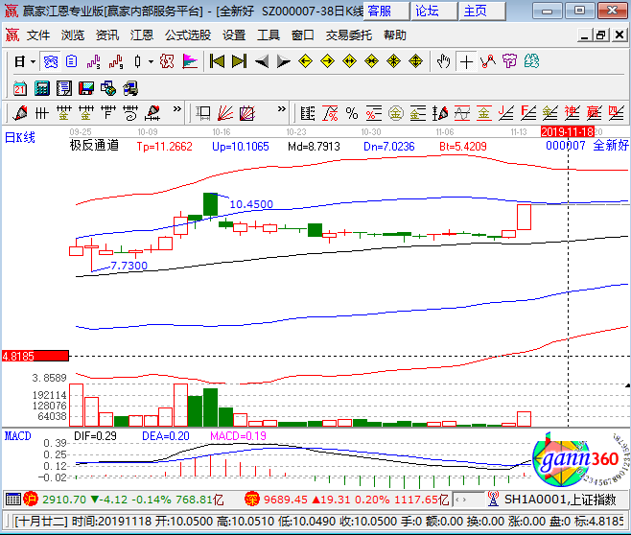Open the 工具 menu
631x535 pixels.
click(269, 35)
